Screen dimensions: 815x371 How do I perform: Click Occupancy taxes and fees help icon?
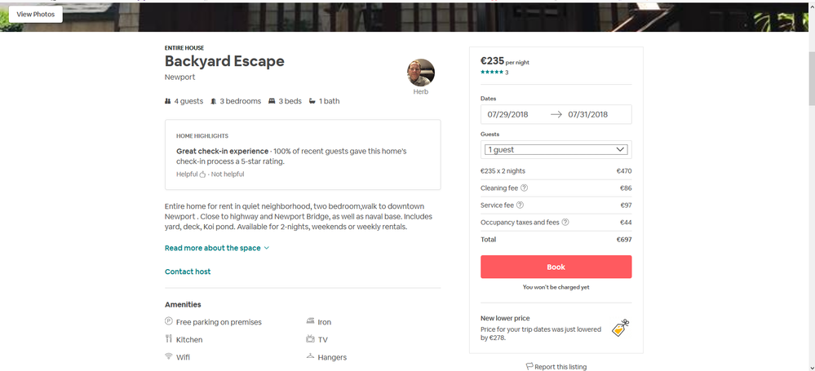point(565,223)
